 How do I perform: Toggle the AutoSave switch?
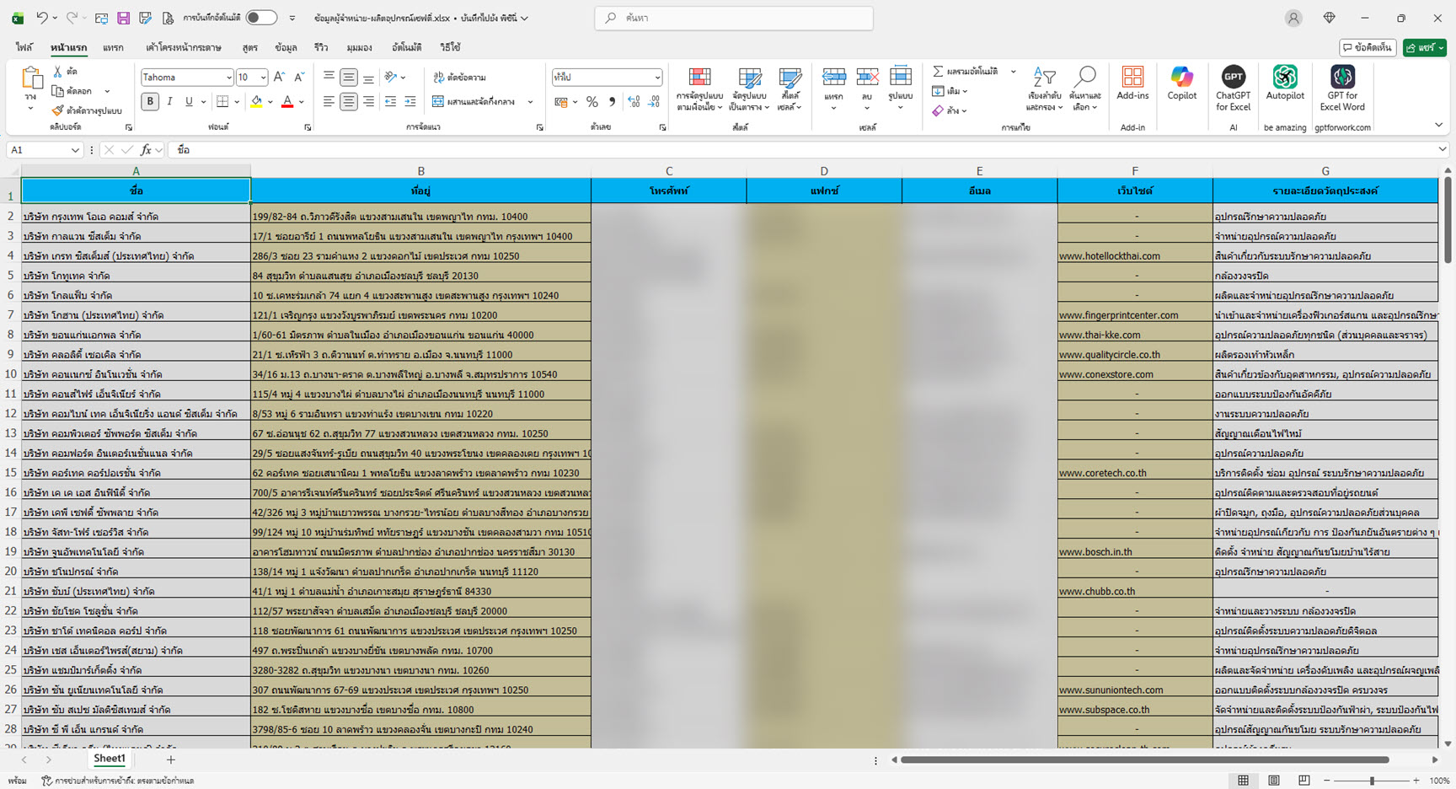coord(261,18)
